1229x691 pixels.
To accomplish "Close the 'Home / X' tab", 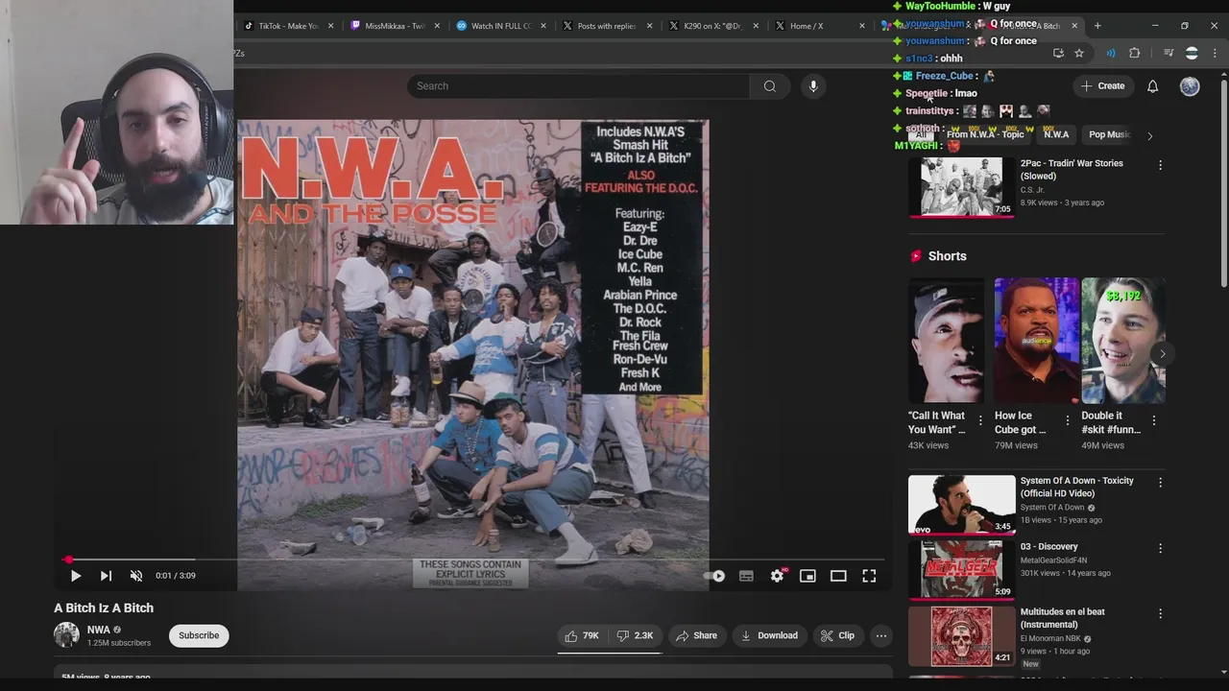I will coord(860,26).
